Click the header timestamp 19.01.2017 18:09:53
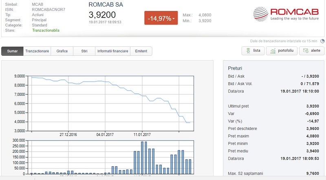Image resolution: width=326 pixels, height=180 pixels. (105, 22)
